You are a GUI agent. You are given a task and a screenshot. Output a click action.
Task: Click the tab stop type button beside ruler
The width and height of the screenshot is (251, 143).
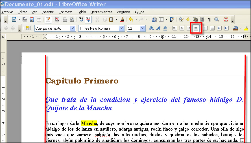[3, 37]
